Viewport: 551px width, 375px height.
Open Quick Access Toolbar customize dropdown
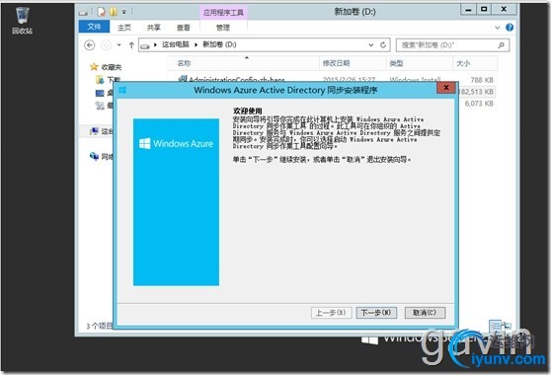pos(124,12)
